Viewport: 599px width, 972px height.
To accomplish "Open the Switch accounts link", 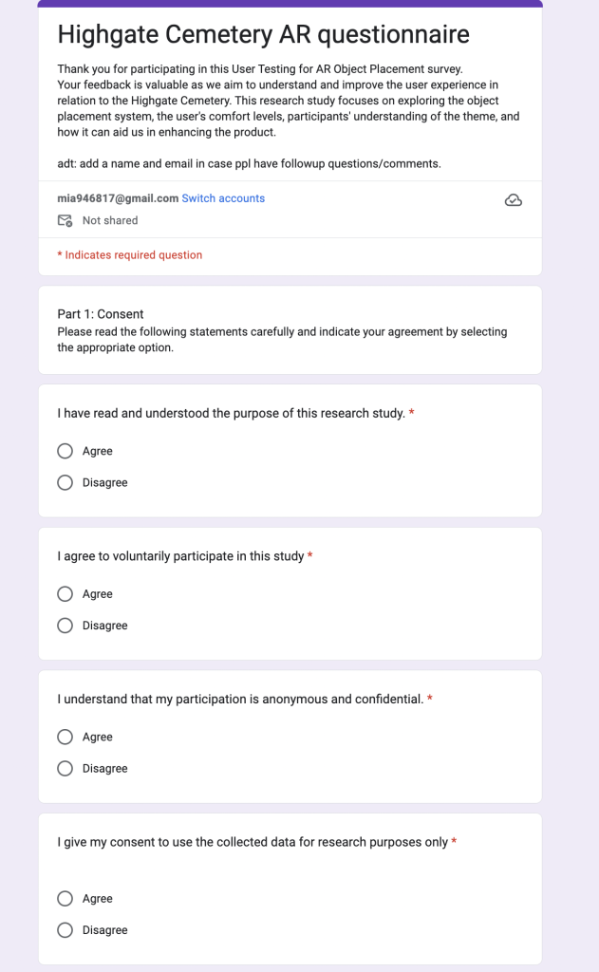I will click(223, 198).
